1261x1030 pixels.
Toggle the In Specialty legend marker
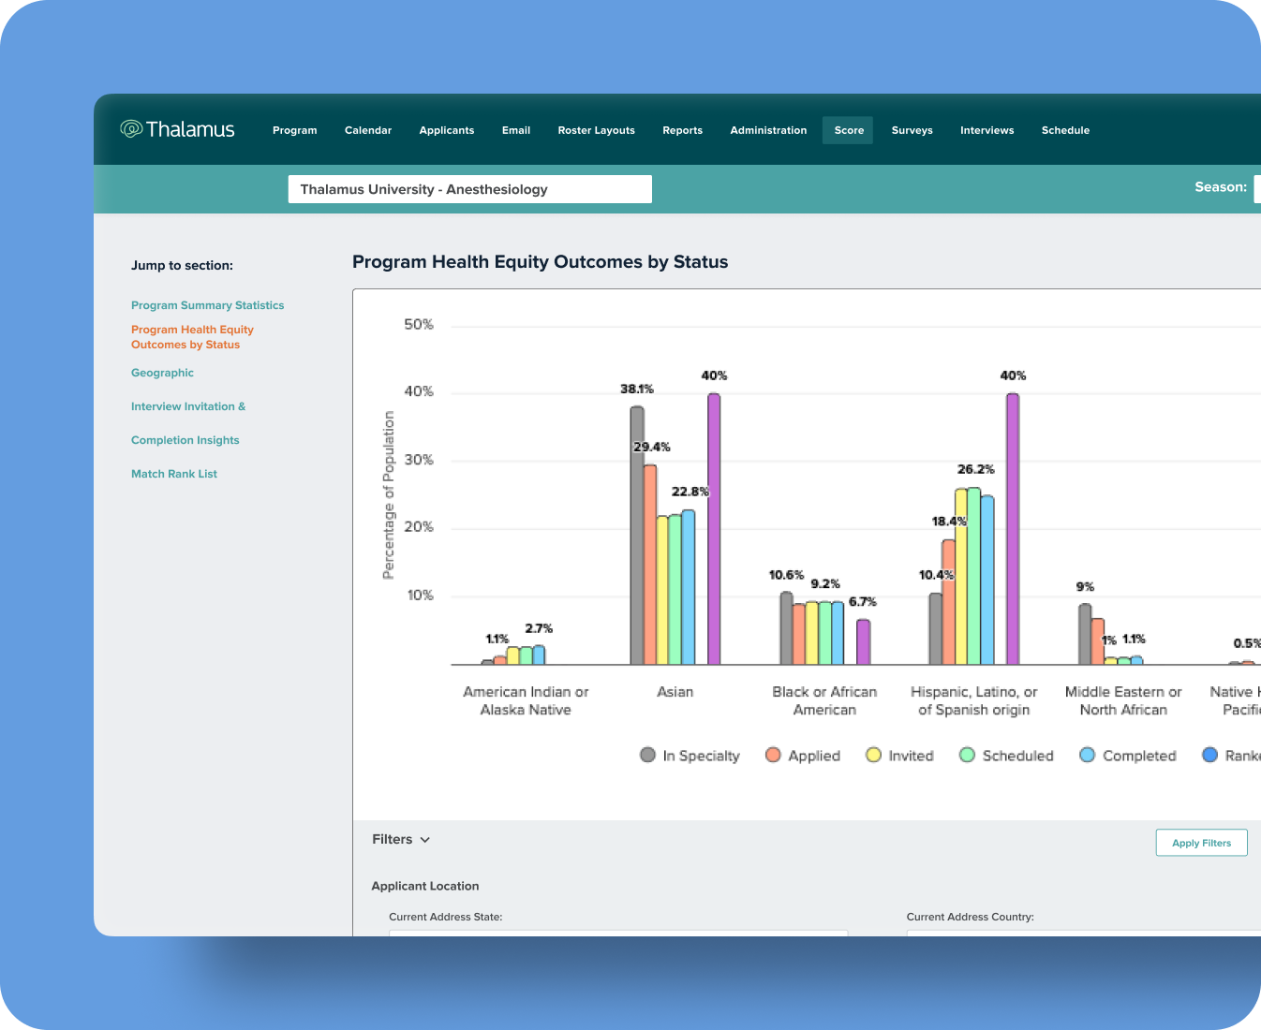coord(647,755)
